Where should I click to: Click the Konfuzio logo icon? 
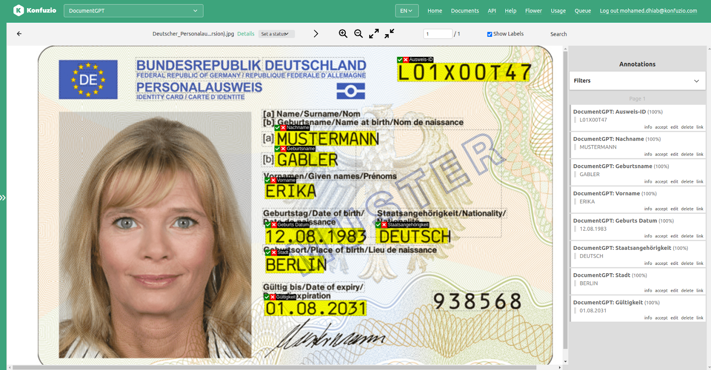(x=19, y=10)
